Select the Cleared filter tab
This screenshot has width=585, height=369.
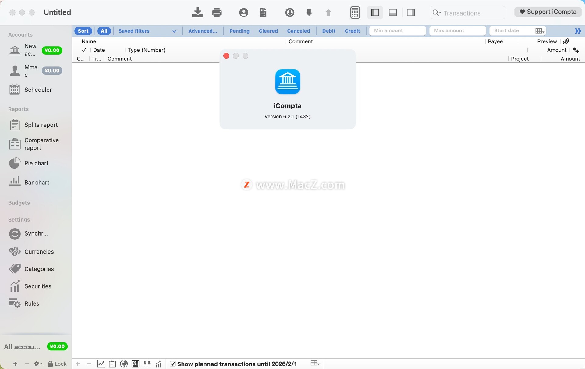coord(268,31)
